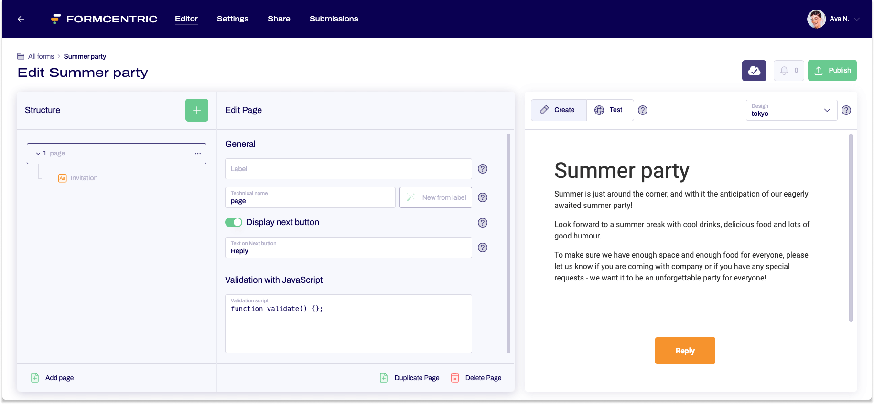
Task: Click the Edit Page panel scrollbar
Action: [508, 243]
